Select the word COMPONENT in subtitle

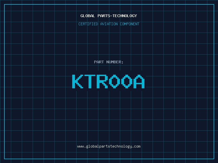coord(130,24)
